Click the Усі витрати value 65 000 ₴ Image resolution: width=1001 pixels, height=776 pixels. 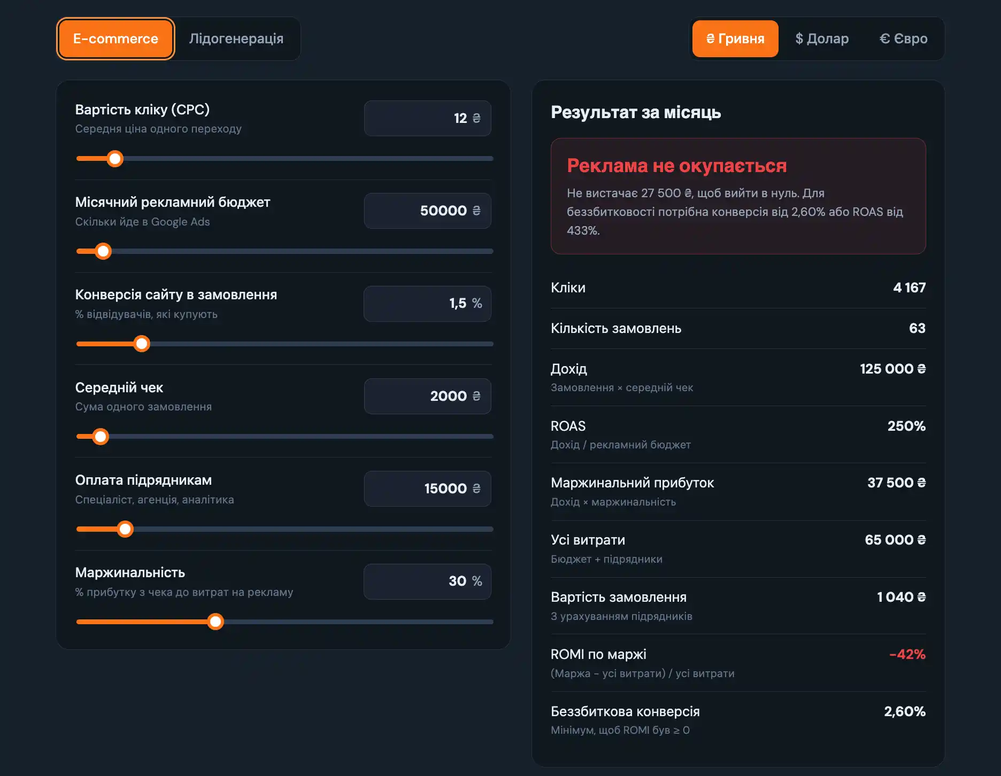click(895, 540)
